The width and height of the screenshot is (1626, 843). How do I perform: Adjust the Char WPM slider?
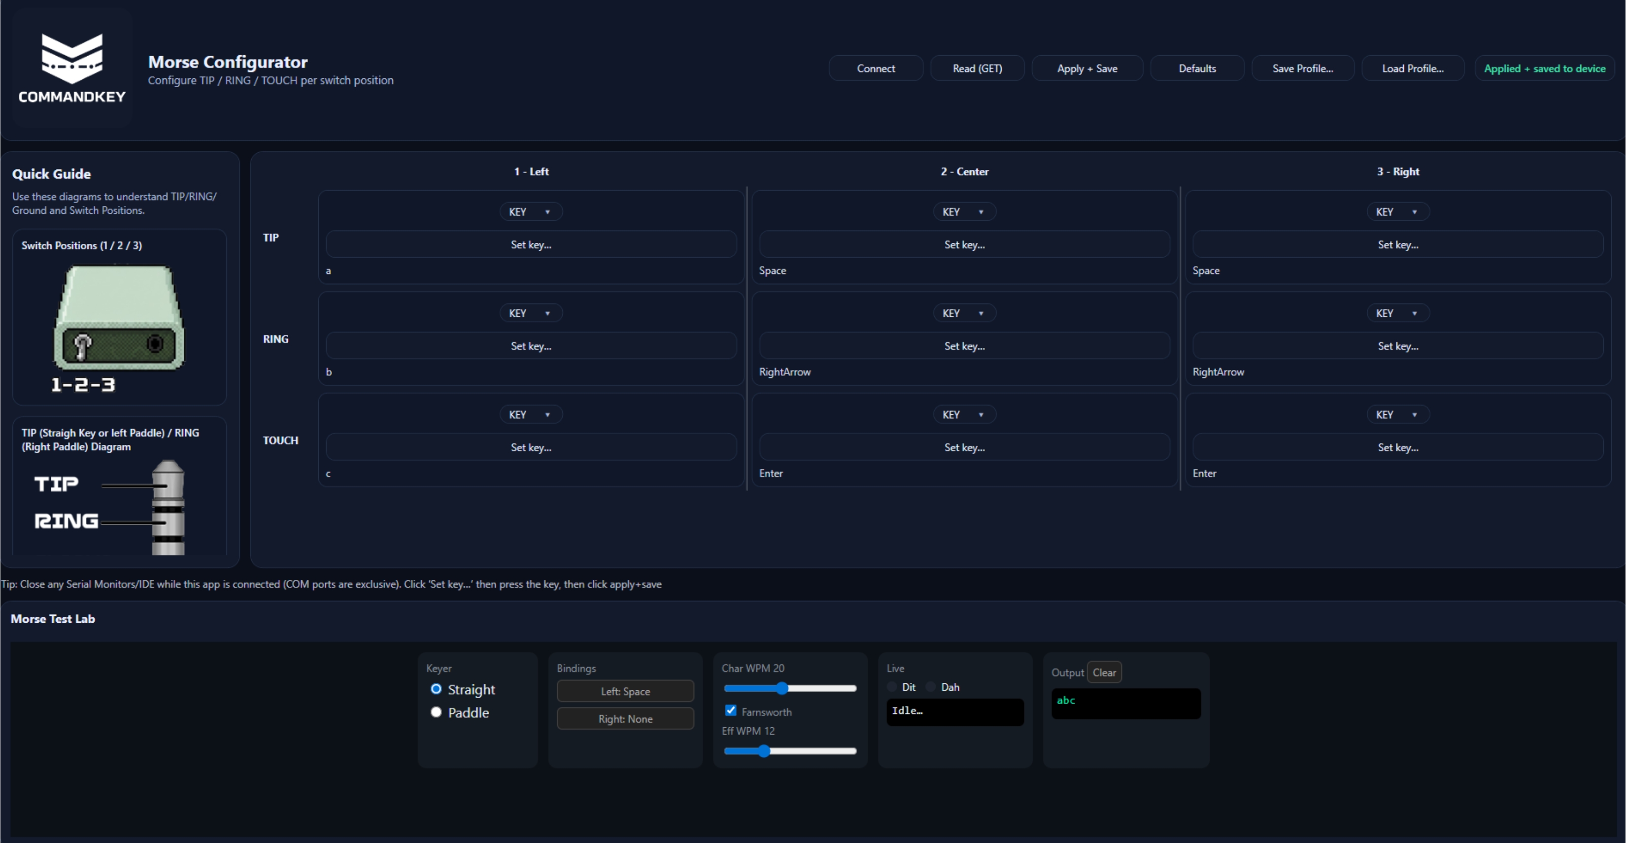[783, 688]
